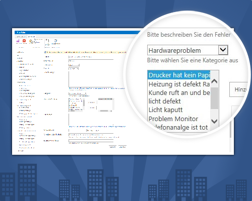Click the purple save icon in the ribbon
This screenshot has width=252, height=201.
coord(18,41)
